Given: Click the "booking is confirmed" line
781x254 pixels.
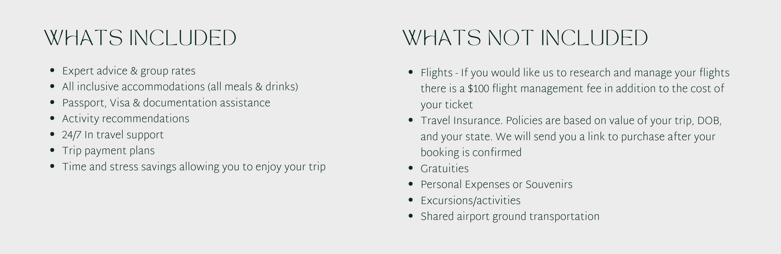Looking at the screenshot, I should coord(471,153).
